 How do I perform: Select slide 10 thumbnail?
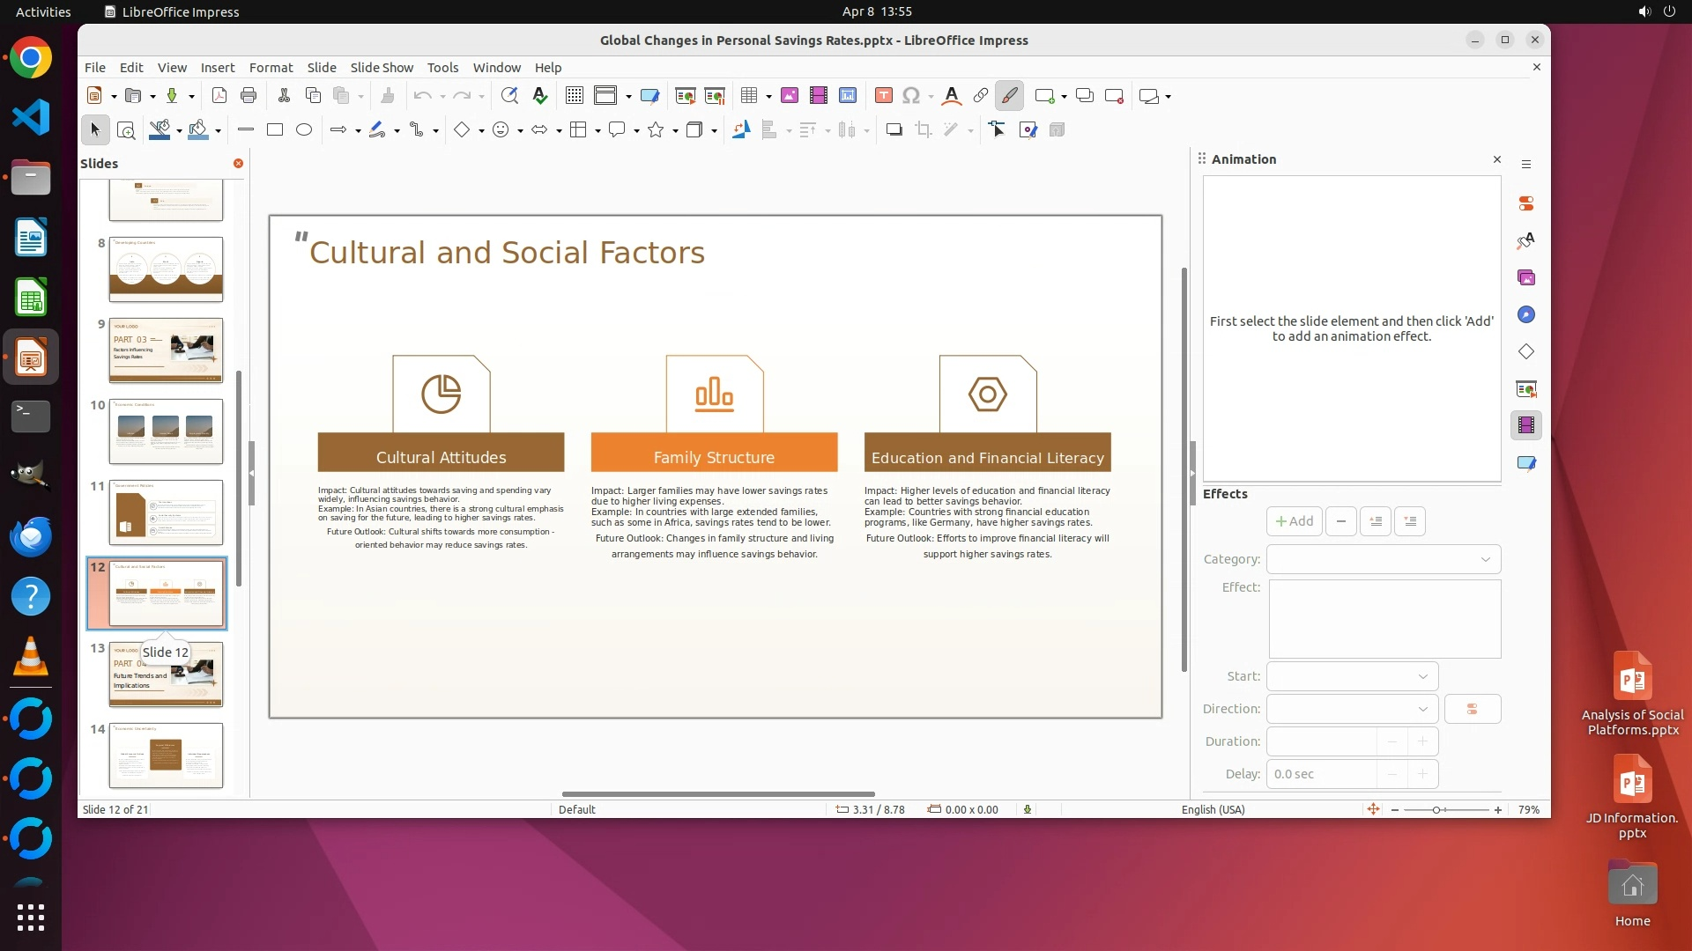coord(166,431)
